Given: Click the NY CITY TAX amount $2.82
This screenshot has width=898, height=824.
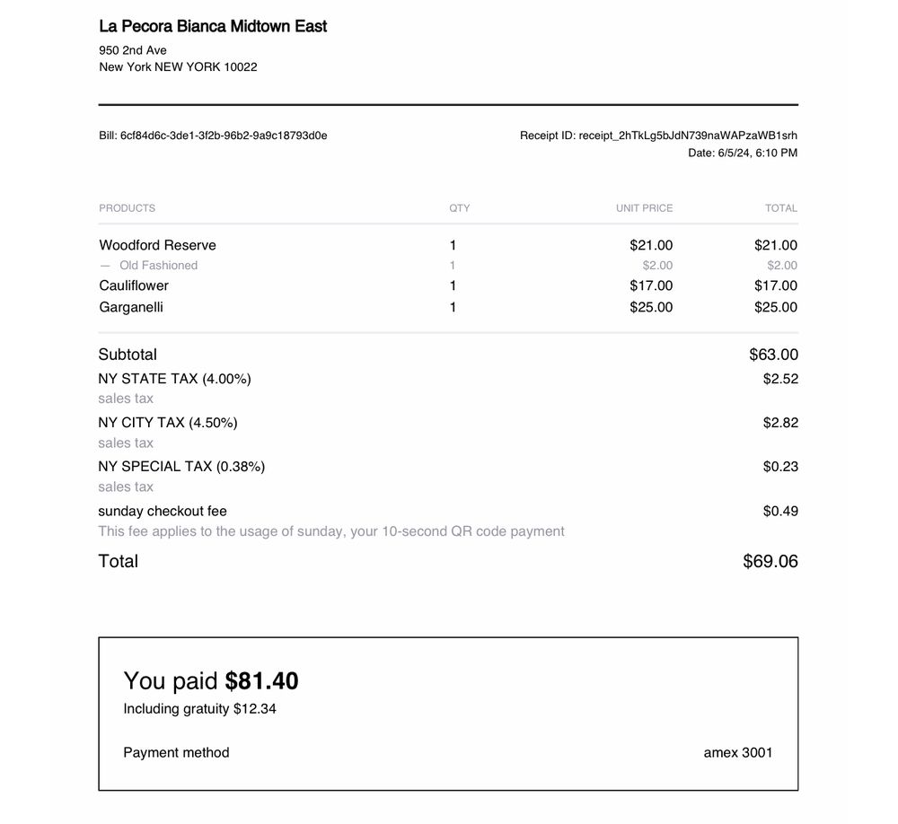Looking at the screenshot, I should pos(780,423).
